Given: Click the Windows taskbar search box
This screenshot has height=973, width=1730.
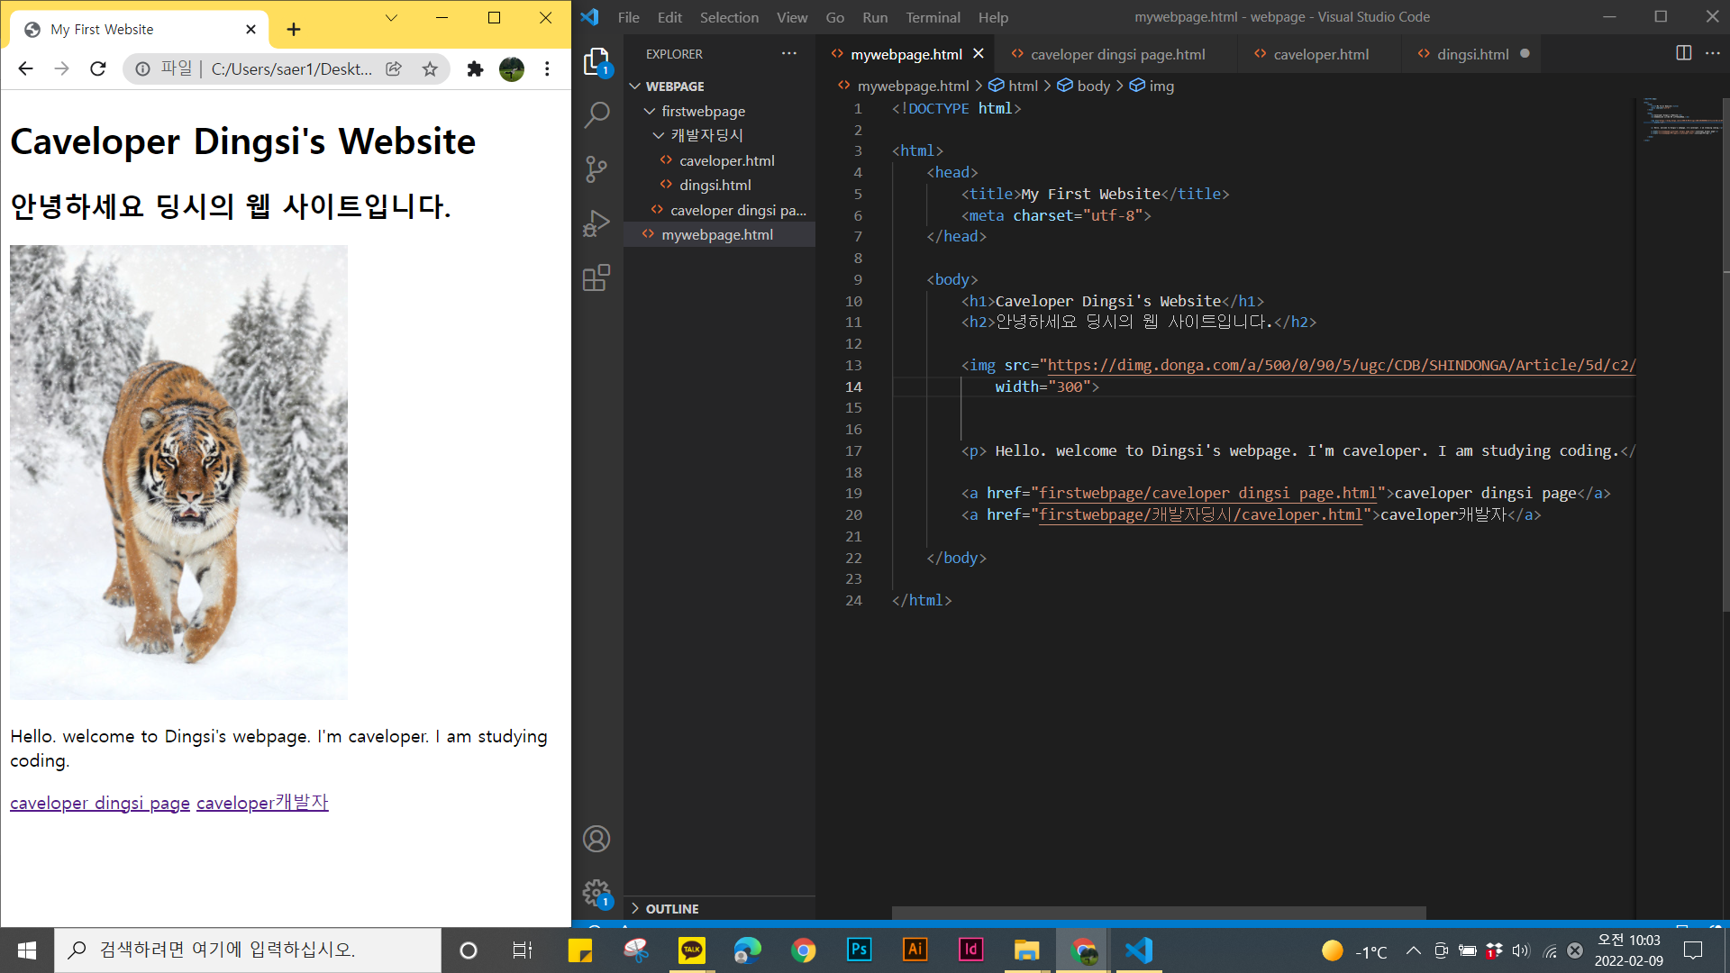Looking at the screenshot, I should coord(248,950).
